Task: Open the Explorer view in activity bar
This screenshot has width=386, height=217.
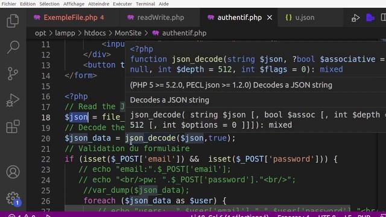Action: (x=13, y=20)
